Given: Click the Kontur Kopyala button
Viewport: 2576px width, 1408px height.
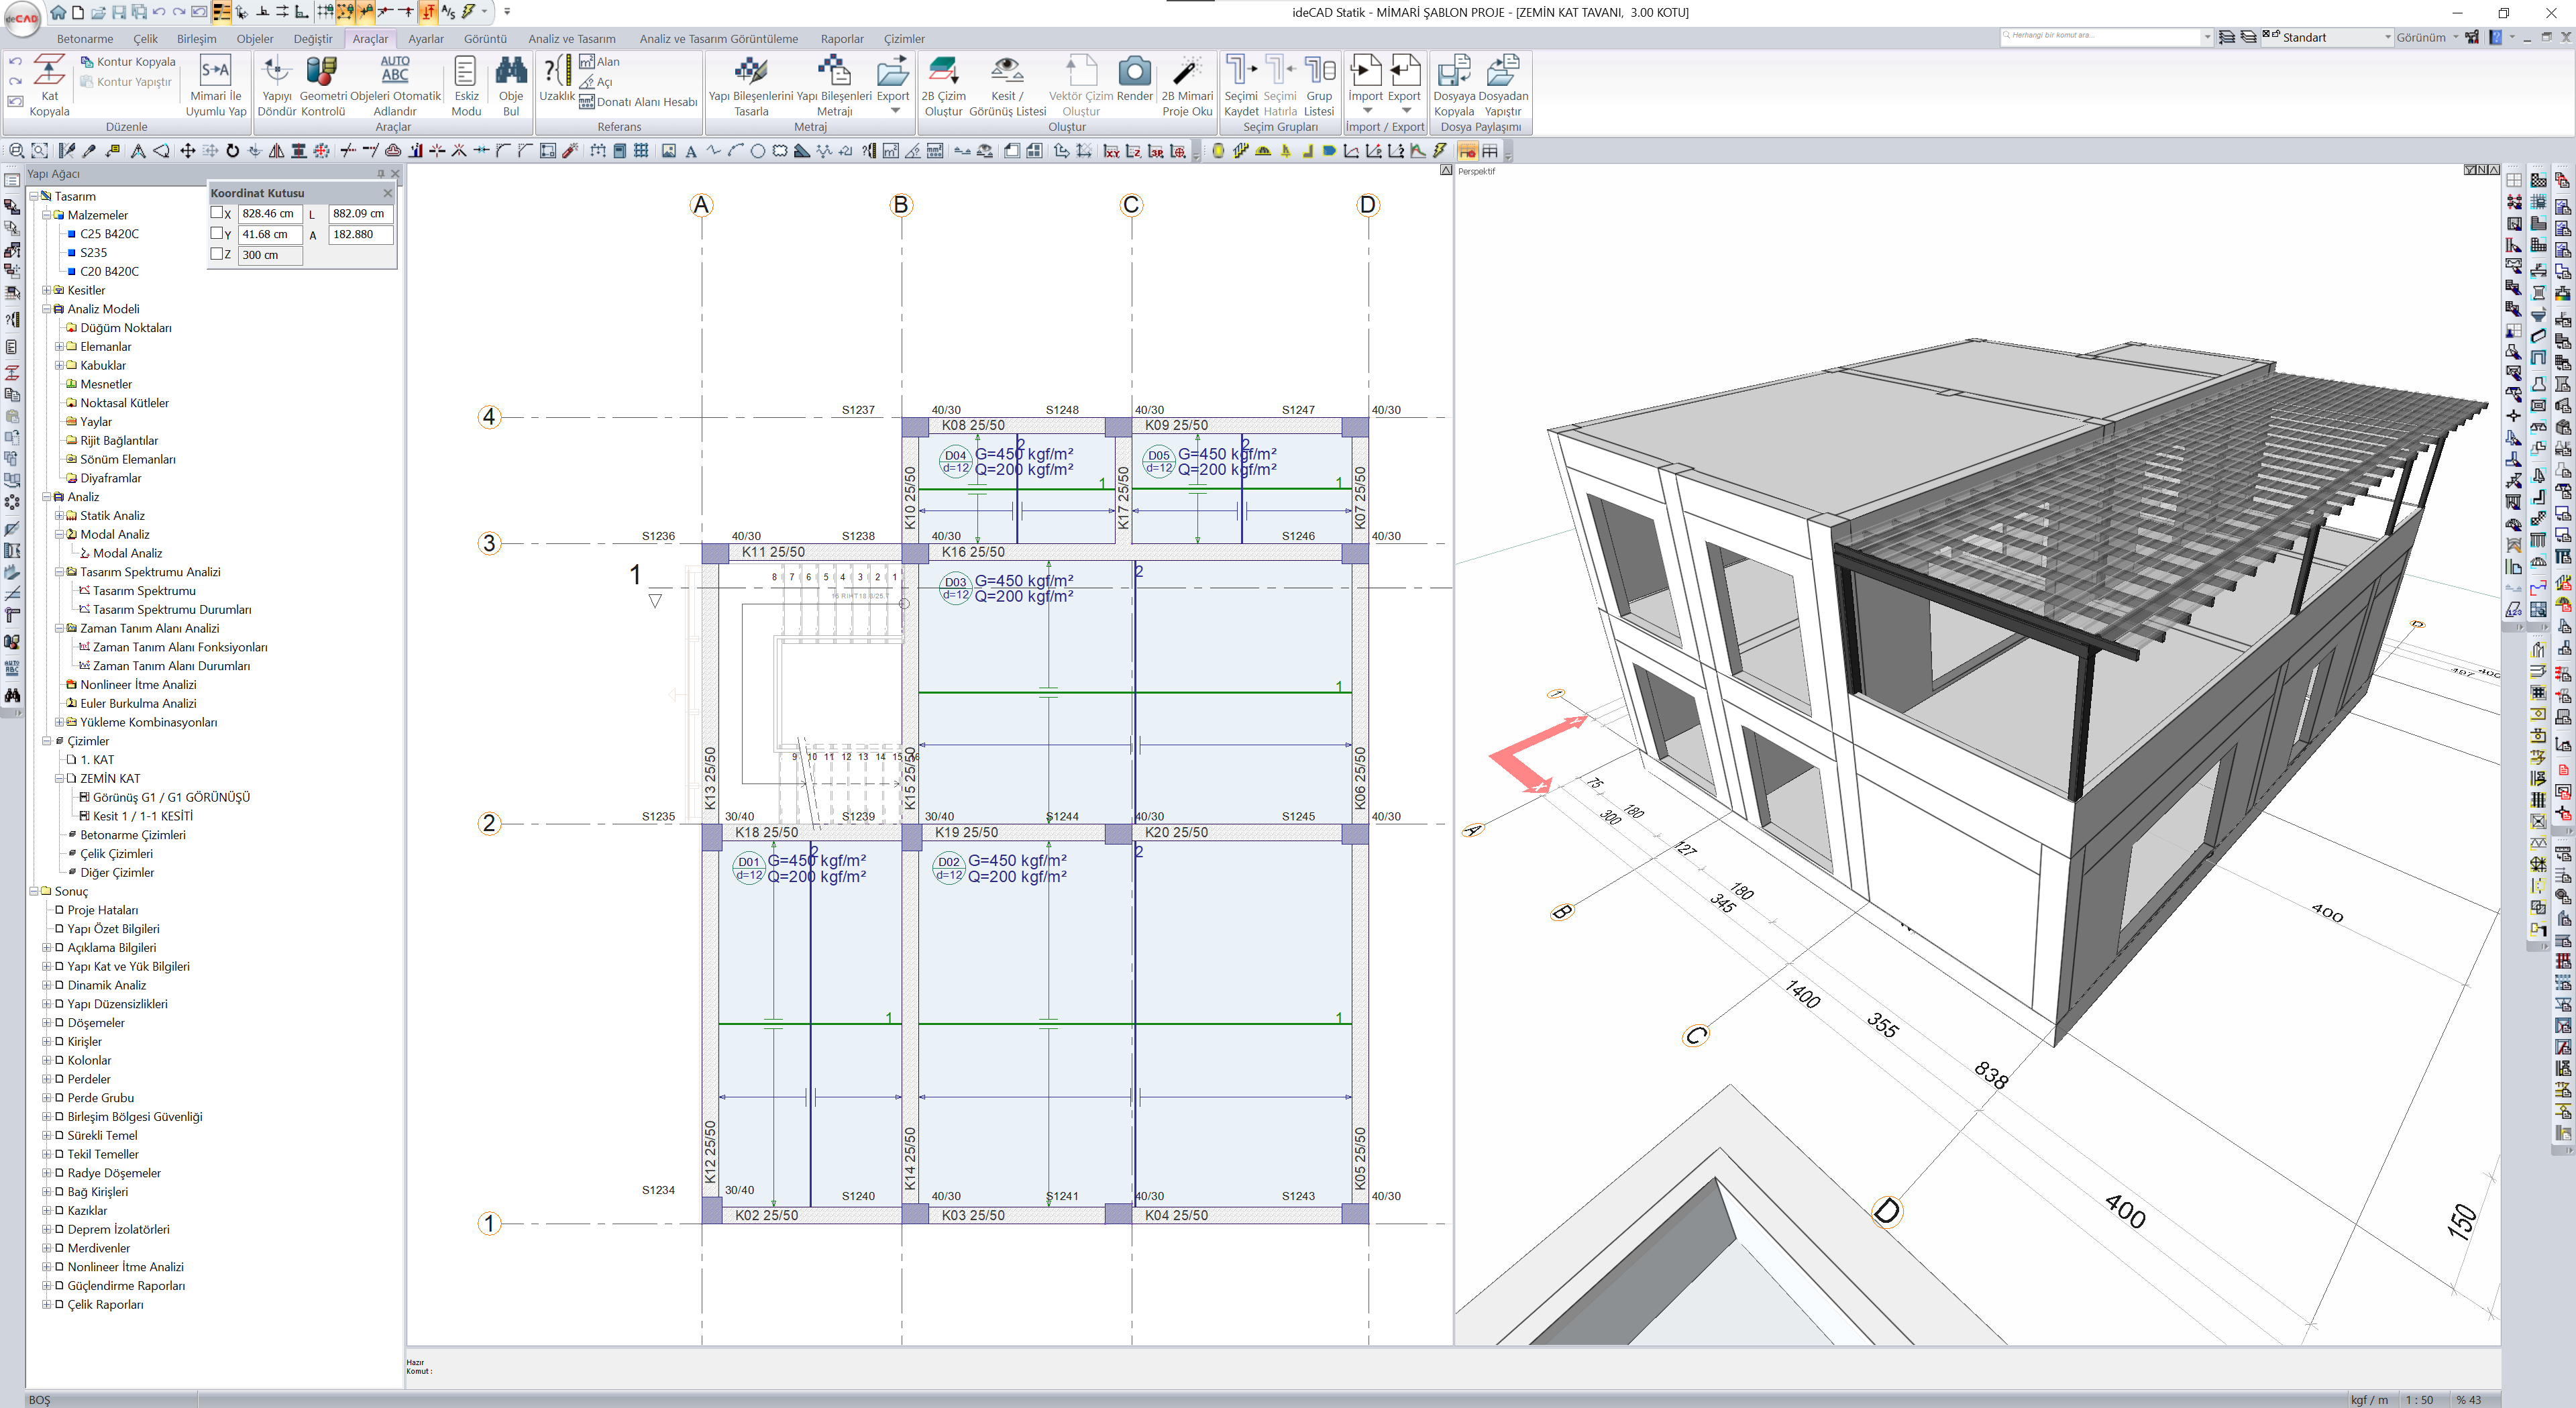Looking at the screenshot, I should 128,62.
